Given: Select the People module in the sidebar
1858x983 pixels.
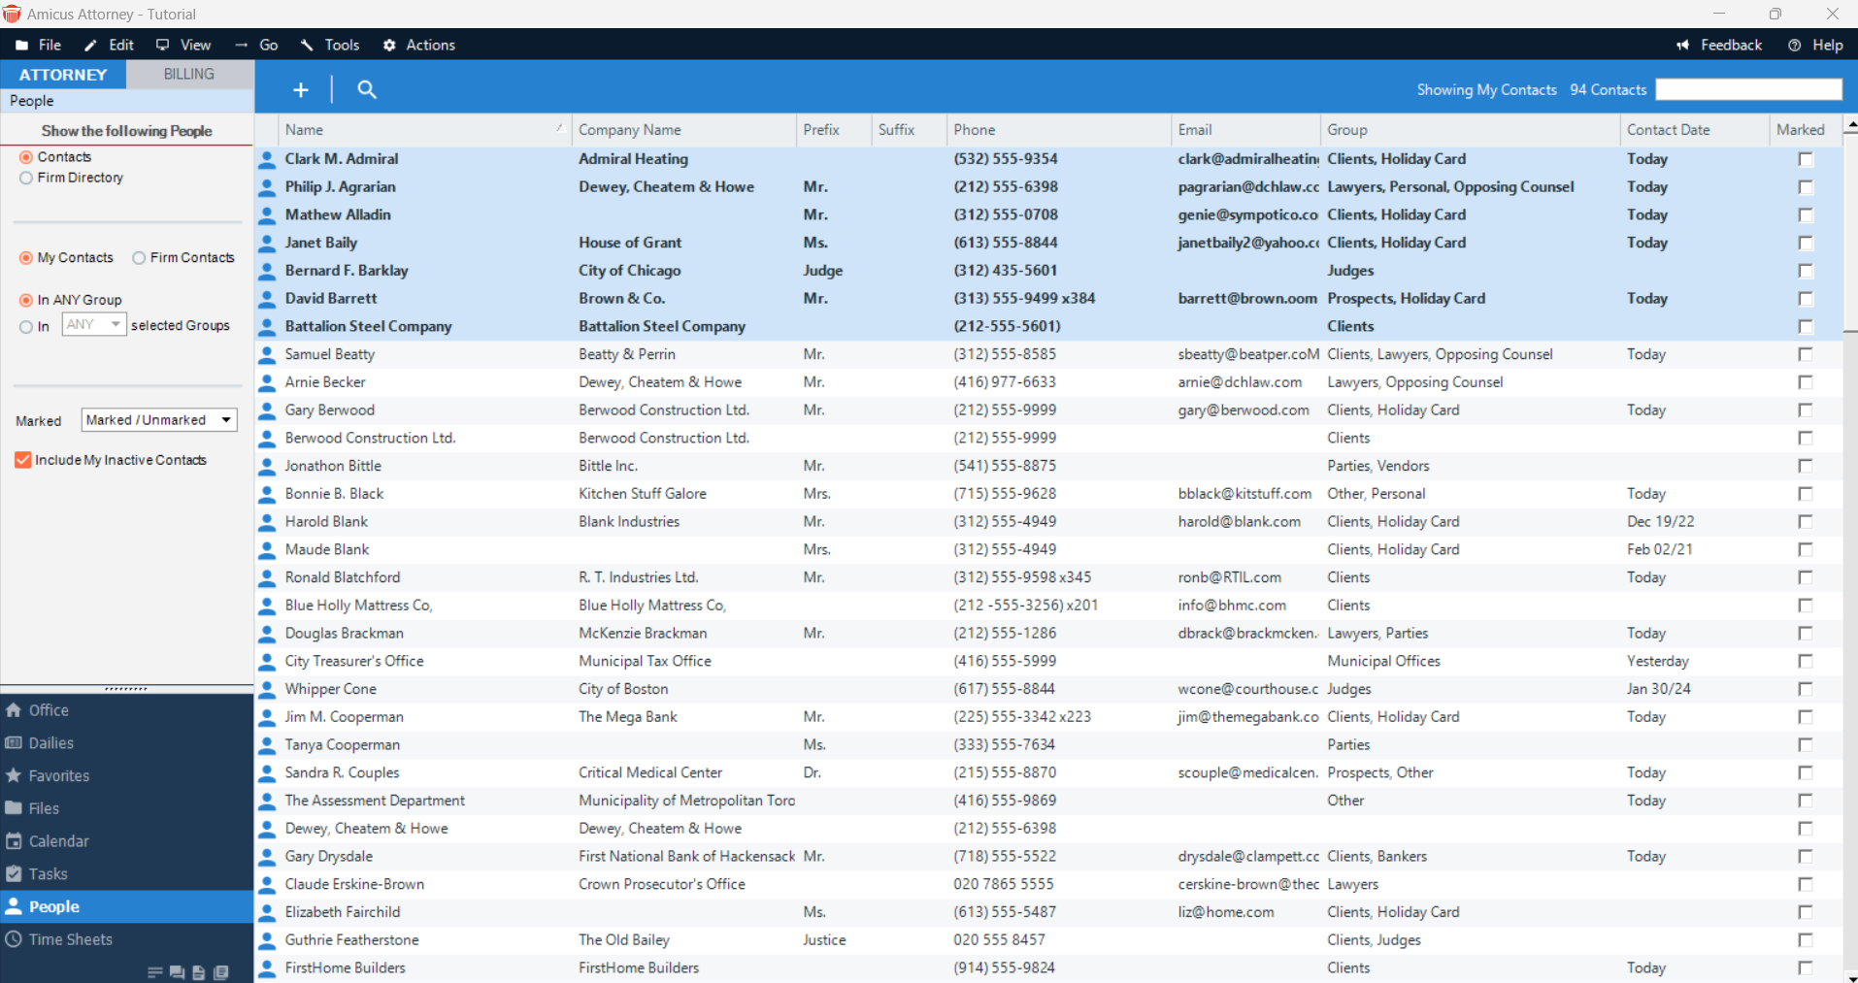Looking at the screenshot, I should (126, 906).
